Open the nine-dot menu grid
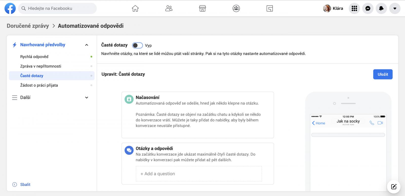The height and width of the screenshot is (196, 405). [x=354, y=9]
